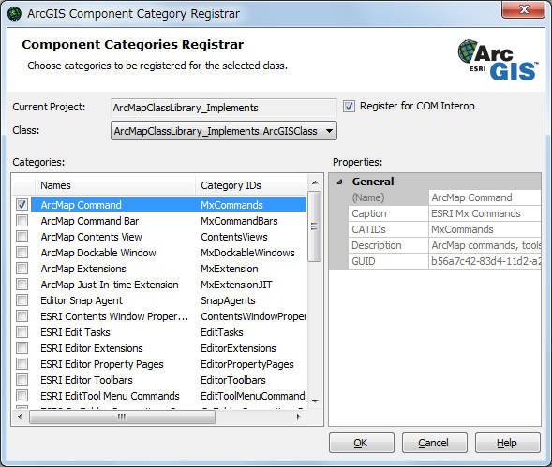
Task: Click the ArcGIS ESRI logo
Action: 499,60
